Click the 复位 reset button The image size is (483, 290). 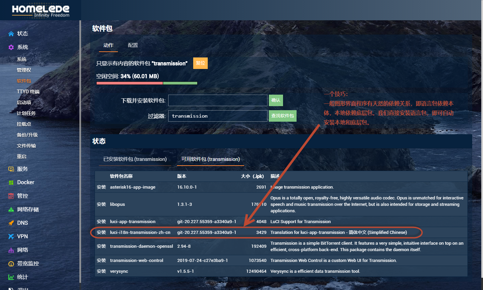click(x=200, y=63)
